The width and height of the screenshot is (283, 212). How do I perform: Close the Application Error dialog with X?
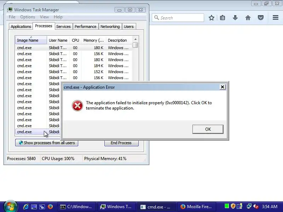[x=223, y=87]
